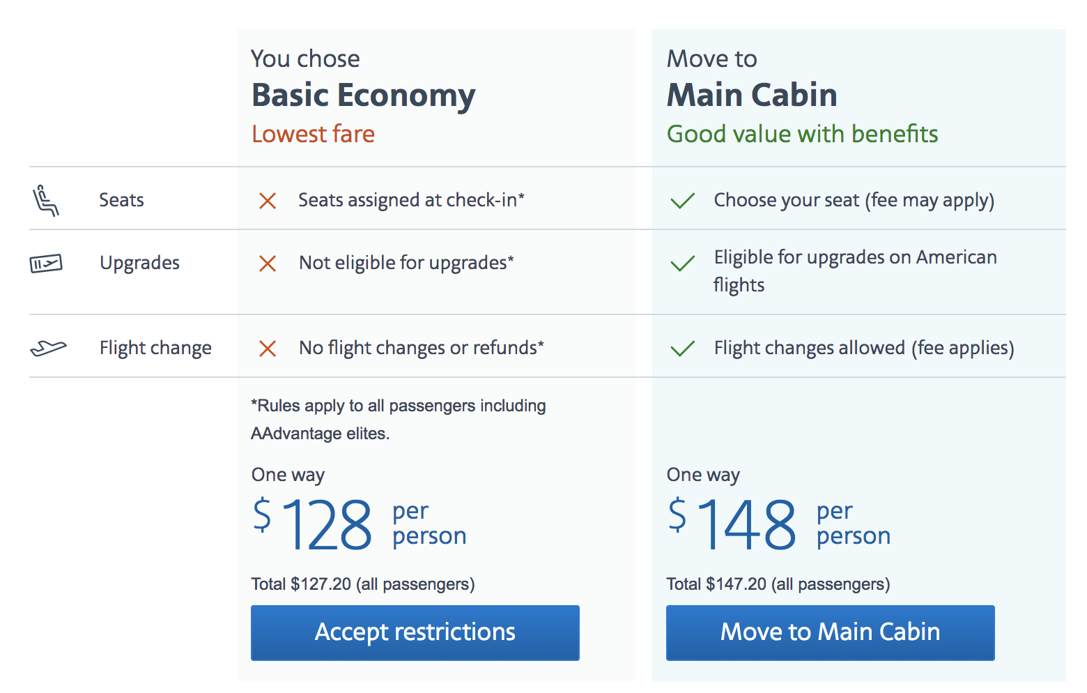
Task: Select the ticket icon beside Upgrades
Action: tap(46, 264)
